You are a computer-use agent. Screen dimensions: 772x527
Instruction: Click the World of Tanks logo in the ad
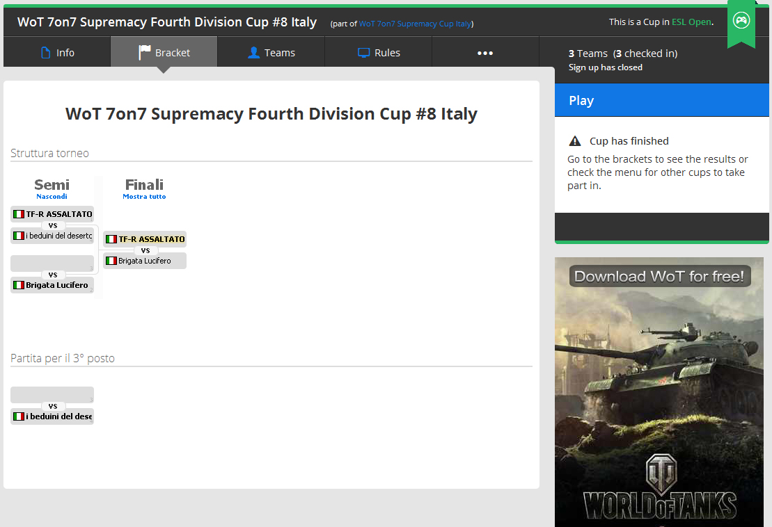coord(659,488)
